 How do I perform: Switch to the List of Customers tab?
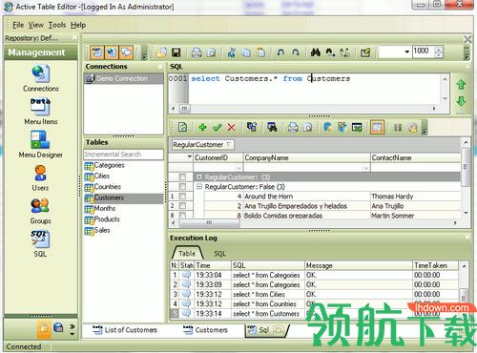125,330
